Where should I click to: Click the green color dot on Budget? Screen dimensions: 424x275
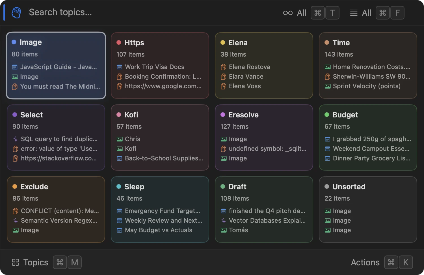pos(327,115)
